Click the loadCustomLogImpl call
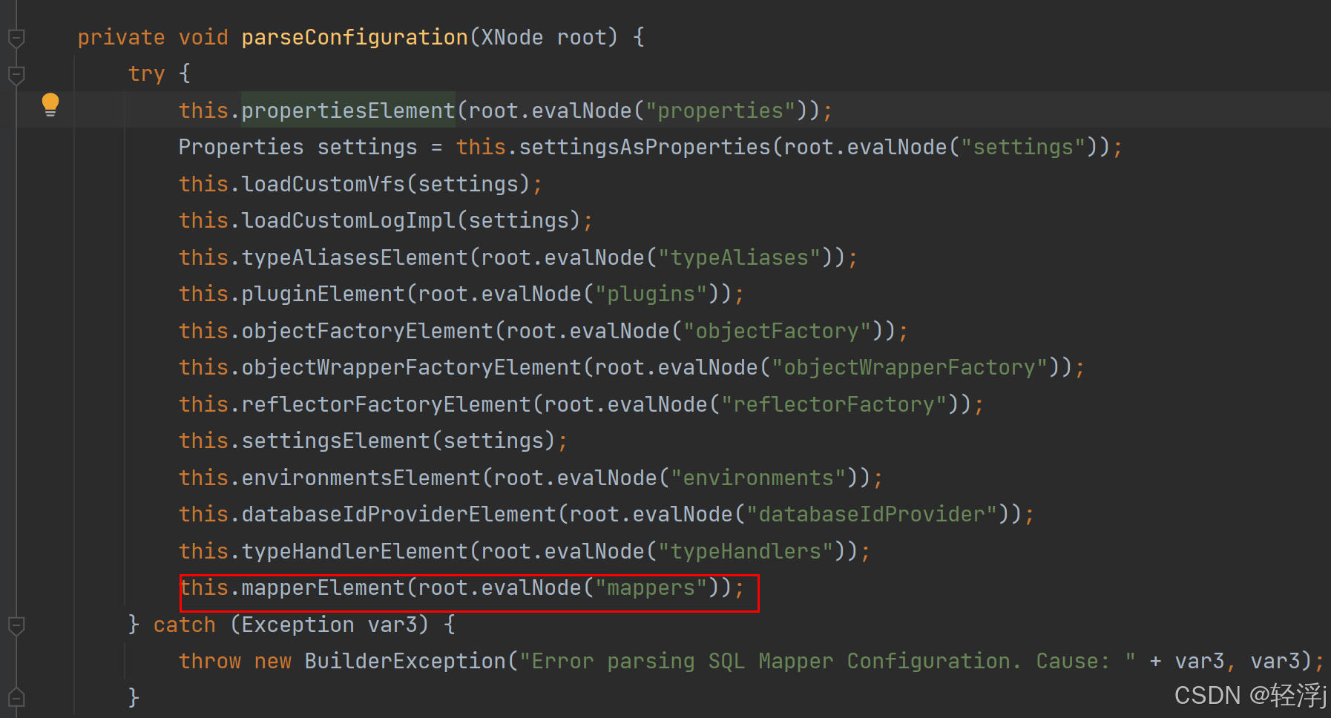 [348, 220]
